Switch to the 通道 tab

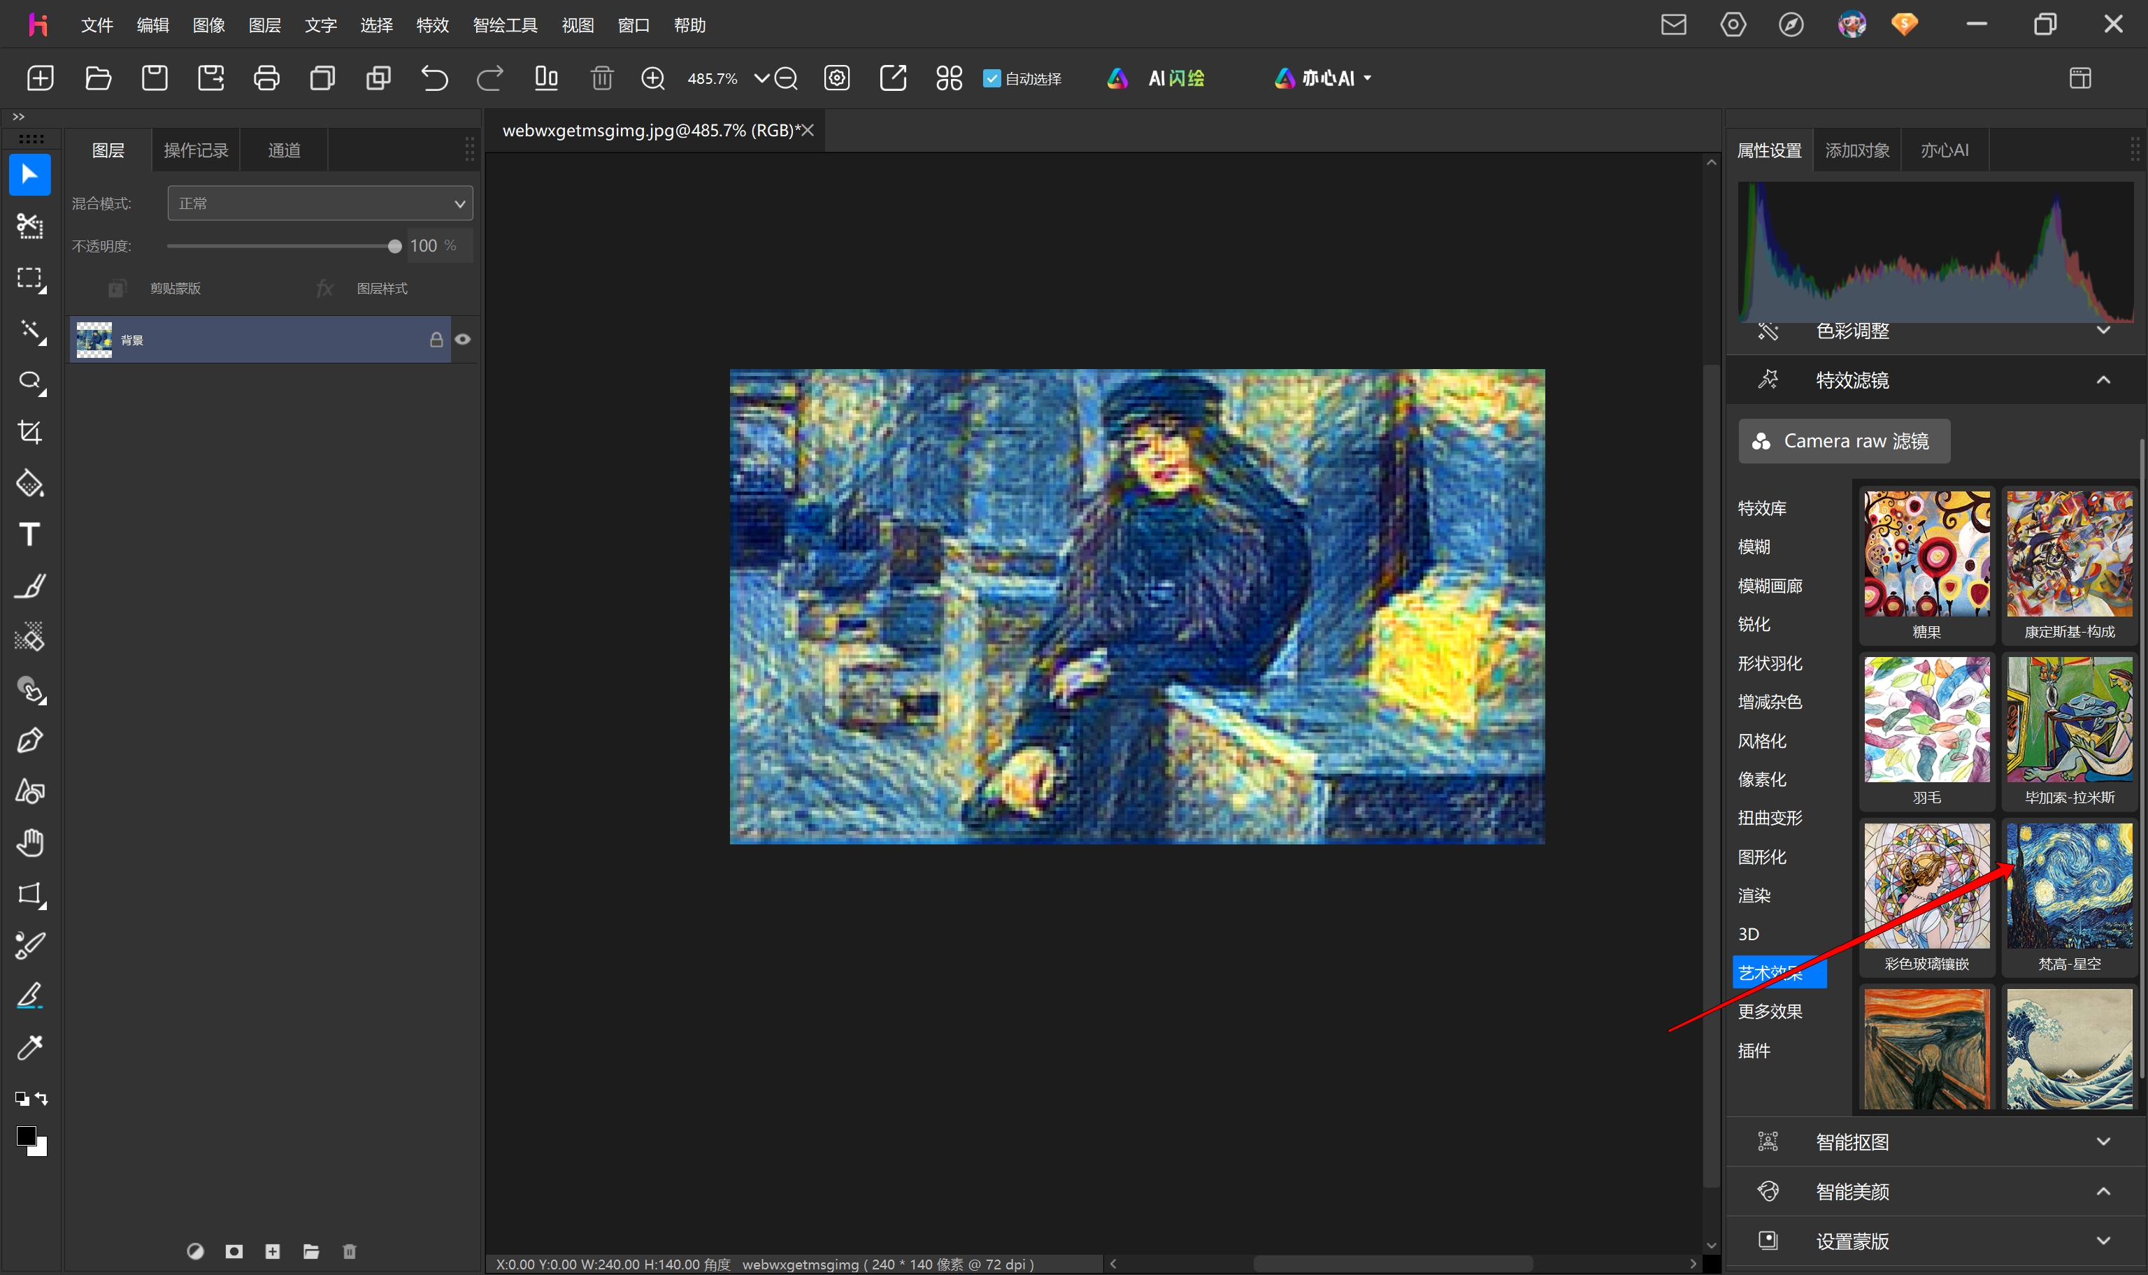pyautogui.click(x=285, y=150)
